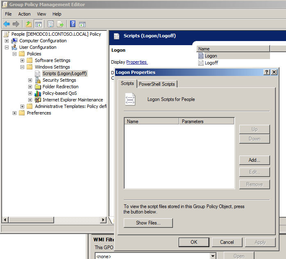Click the Properties link under Logon
Screen dimensions: 286x259
click(x=136, y=62)
